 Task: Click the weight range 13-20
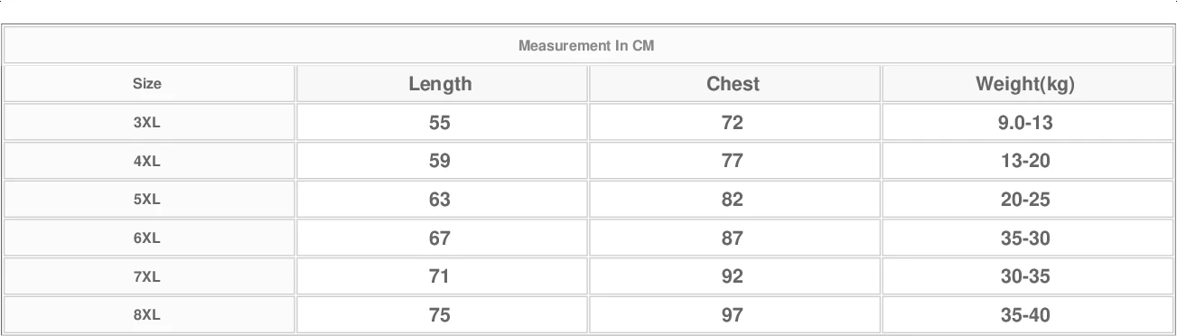(1025, 162)
